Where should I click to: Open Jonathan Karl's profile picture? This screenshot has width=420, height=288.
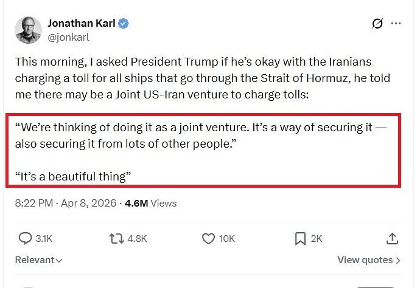(x=28, y=30)
